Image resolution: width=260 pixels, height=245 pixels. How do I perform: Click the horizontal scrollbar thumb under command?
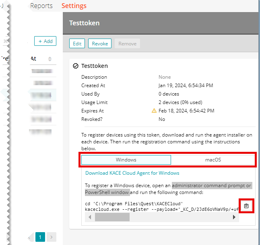pos(112,217)
